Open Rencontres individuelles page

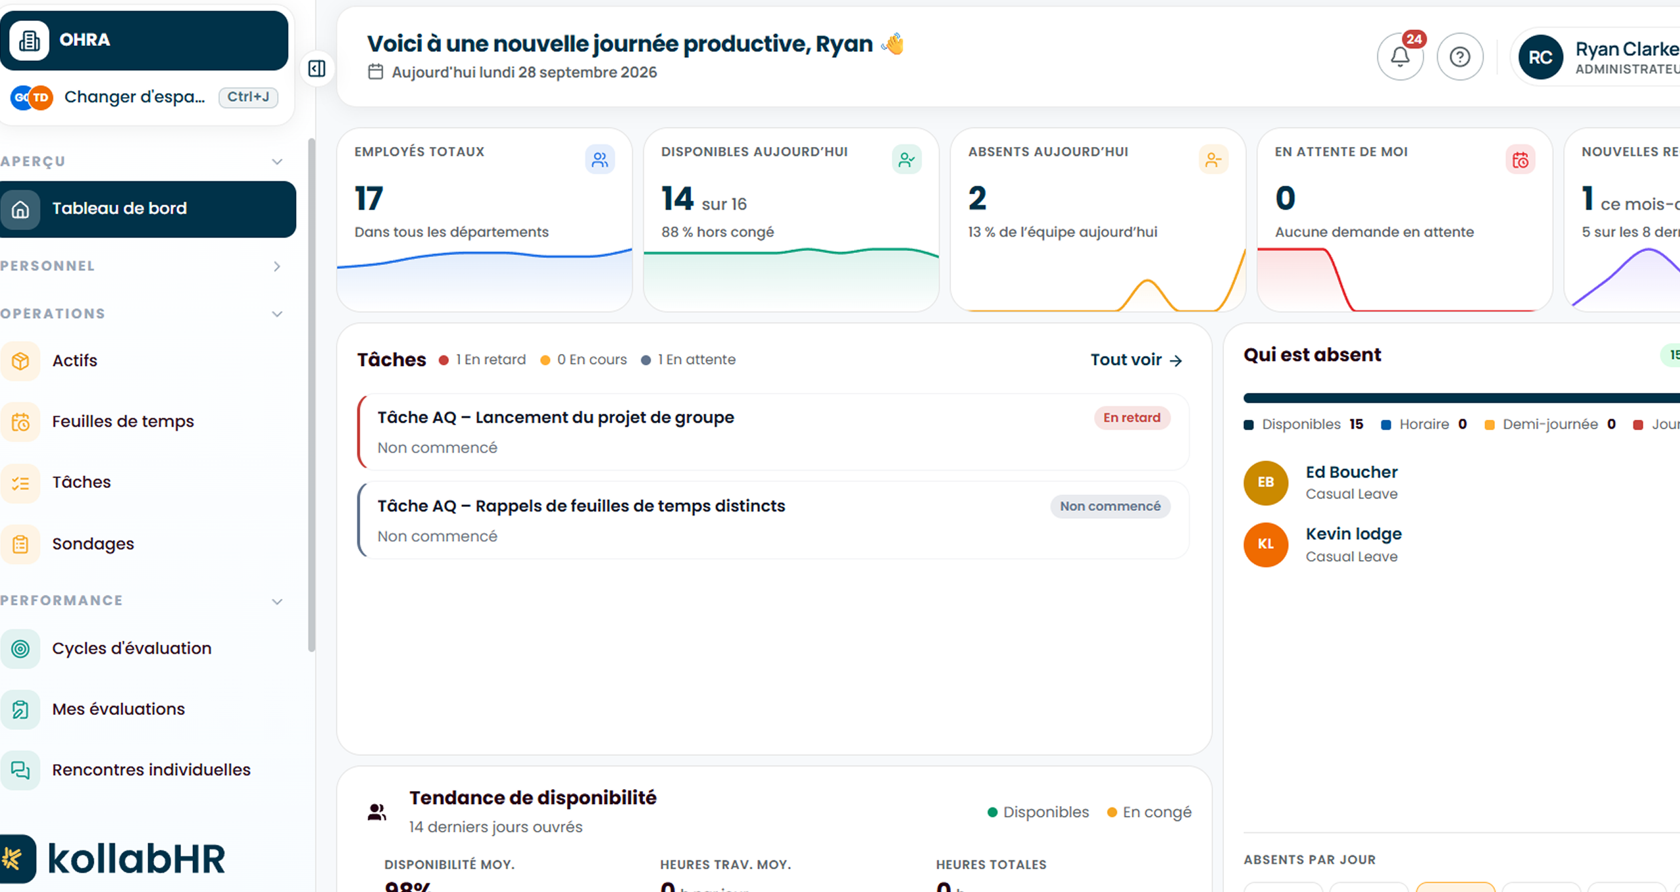tap(148, 770)
